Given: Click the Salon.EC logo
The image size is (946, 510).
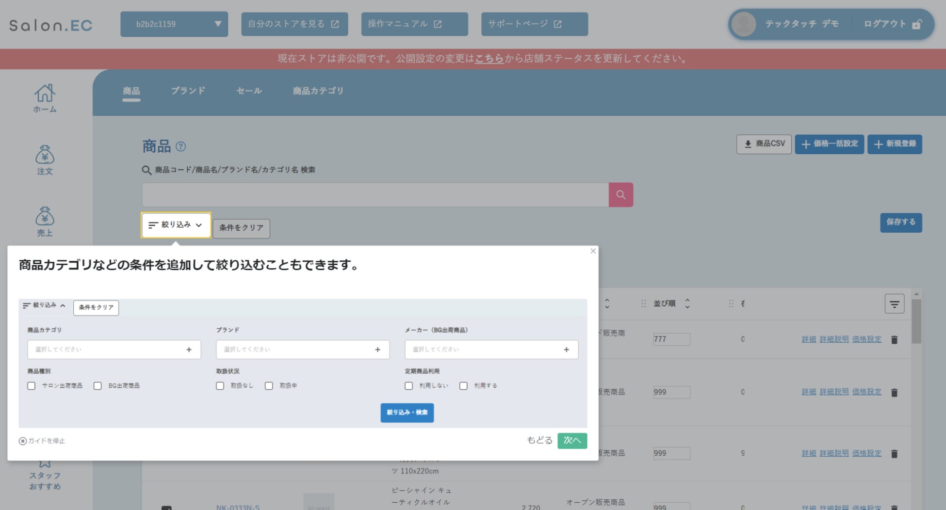Looking at the screenshot, I should pos(51,25).
